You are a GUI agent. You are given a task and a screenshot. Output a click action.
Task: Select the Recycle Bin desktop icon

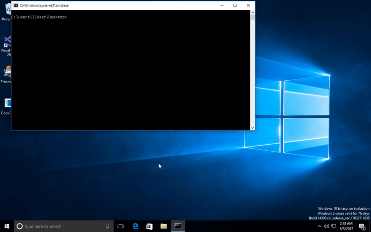point(7,13)
